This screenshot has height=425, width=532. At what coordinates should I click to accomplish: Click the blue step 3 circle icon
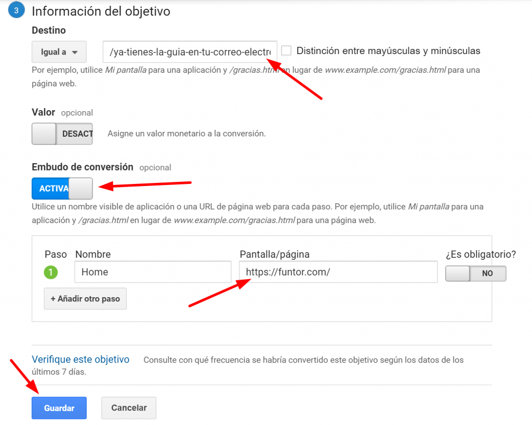coord(16,10)
